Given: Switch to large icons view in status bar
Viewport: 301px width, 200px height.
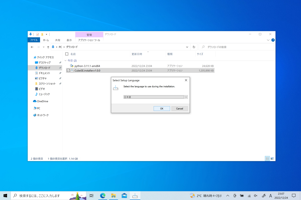Looking at the screenshot, I should (272, 158).
